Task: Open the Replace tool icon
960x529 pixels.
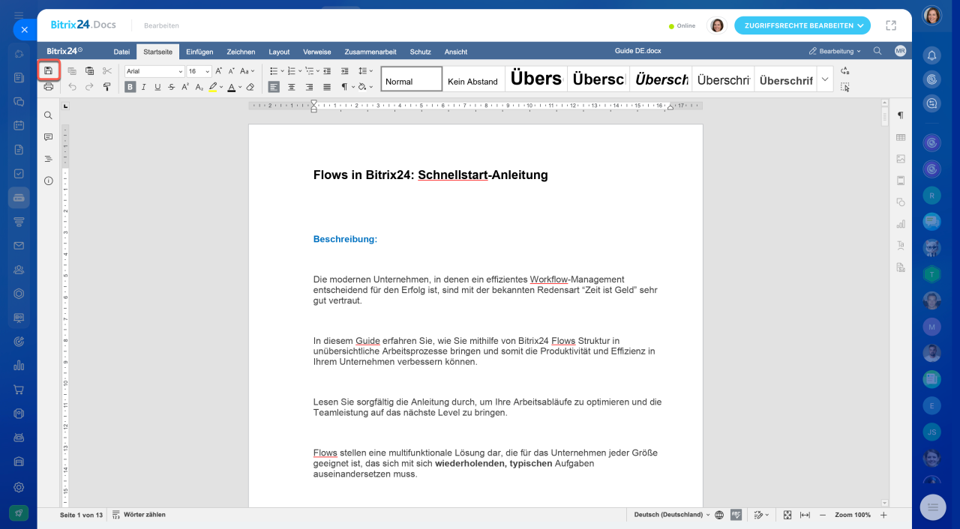Action: [845, 71]
